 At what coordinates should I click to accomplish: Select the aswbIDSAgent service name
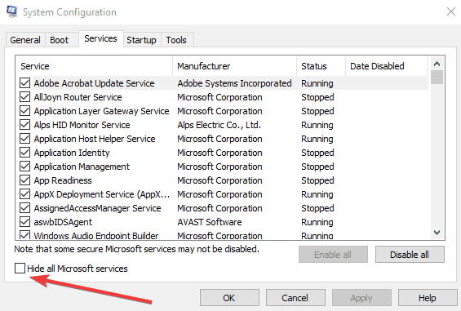coord(63,222)
